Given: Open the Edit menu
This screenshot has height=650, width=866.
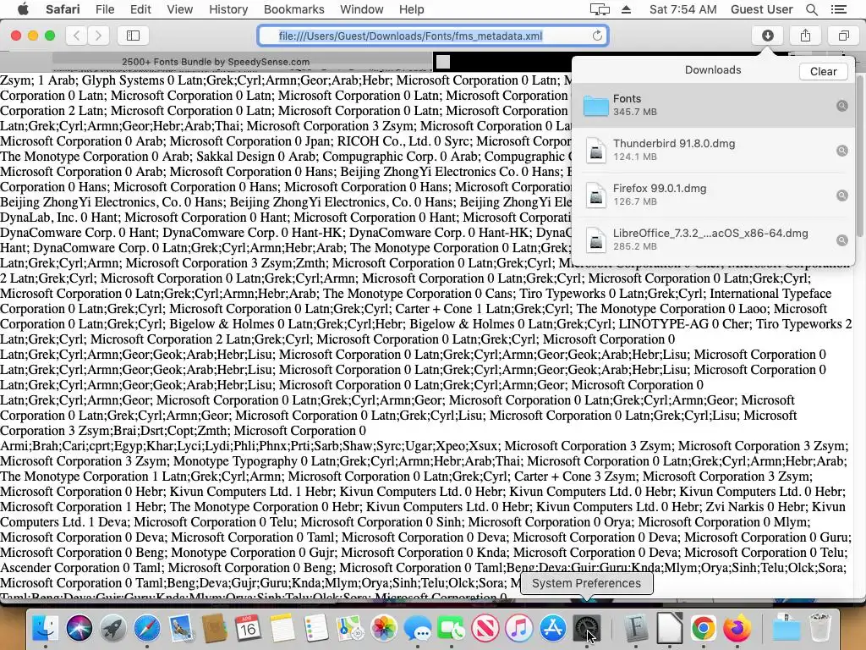Looking at the screenshot, I should tap(140, 9).
